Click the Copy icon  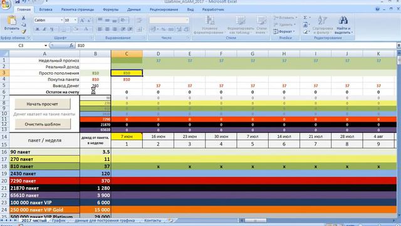[x=24, y=24]
